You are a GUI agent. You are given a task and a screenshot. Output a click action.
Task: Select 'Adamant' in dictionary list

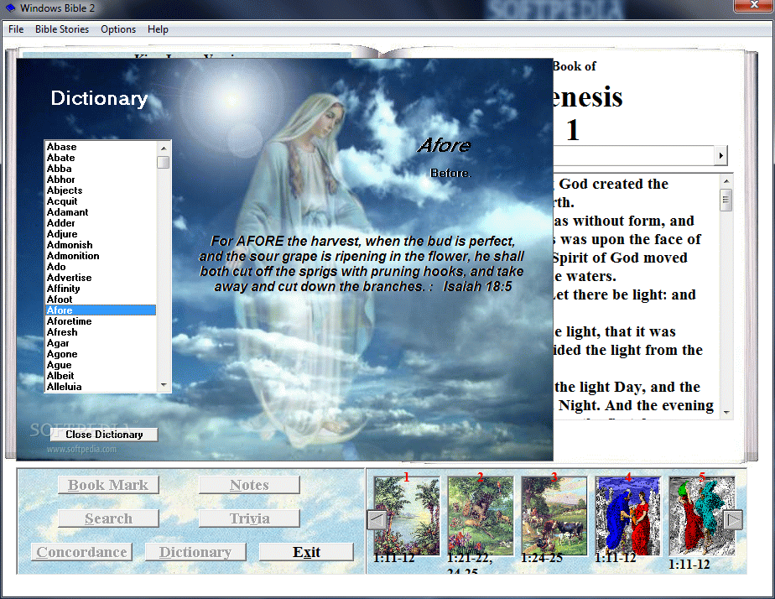(x=101, y=212)
